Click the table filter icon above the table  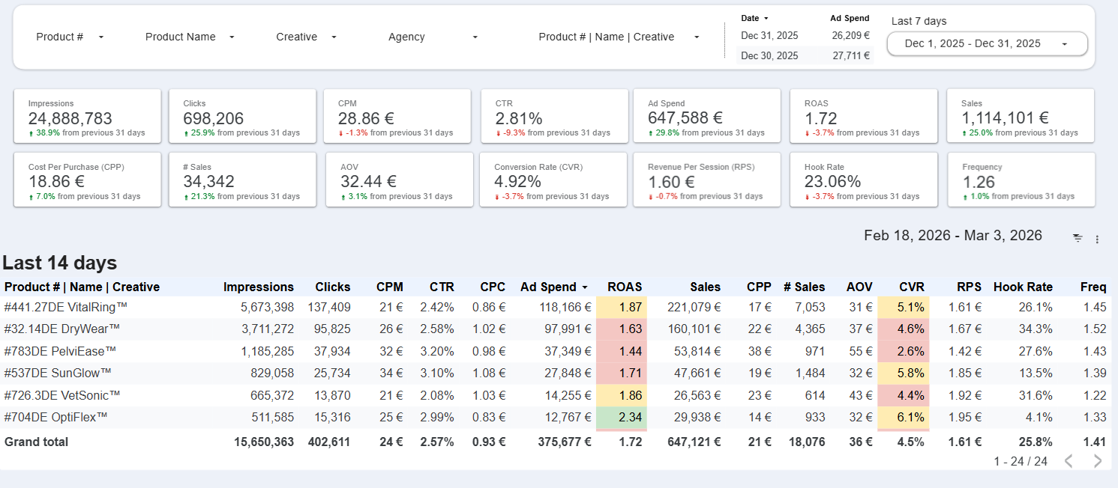pos(1078,238)
